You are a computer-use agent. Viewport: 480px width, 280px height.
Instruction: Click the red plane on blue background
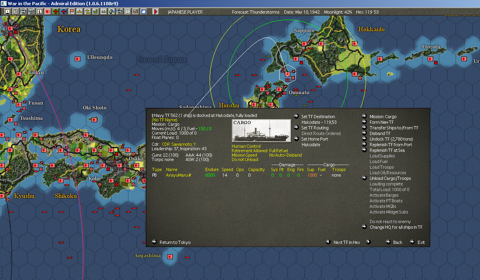coord(64,12)
